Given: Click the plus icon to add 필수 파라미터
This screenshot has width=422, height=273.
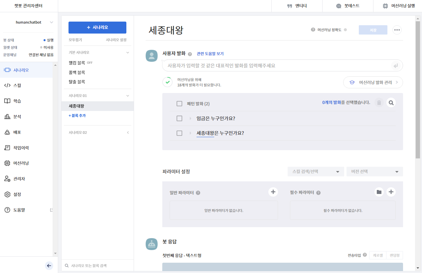Looking at the screenshot, I should 391,192.
